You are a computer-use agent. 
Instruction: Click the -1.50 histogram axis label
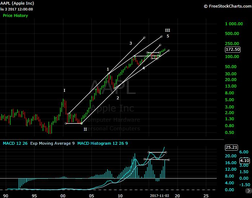tap(244, 185)
